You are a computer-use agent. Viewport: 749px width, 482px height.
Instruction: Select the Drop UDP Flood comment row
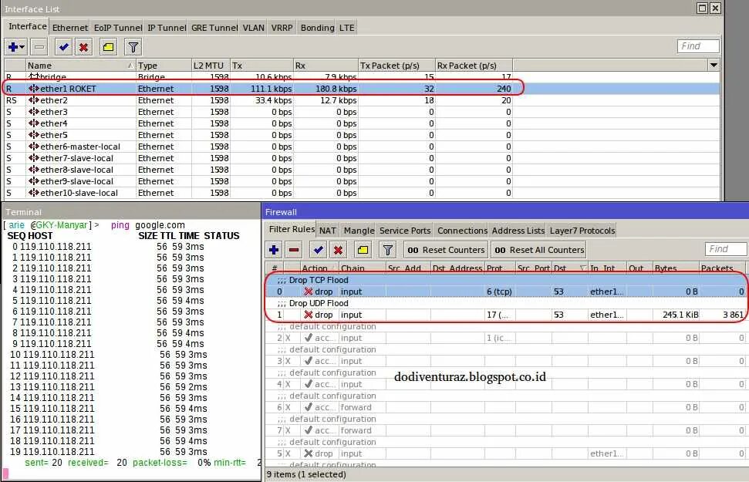tap(505, 303)
